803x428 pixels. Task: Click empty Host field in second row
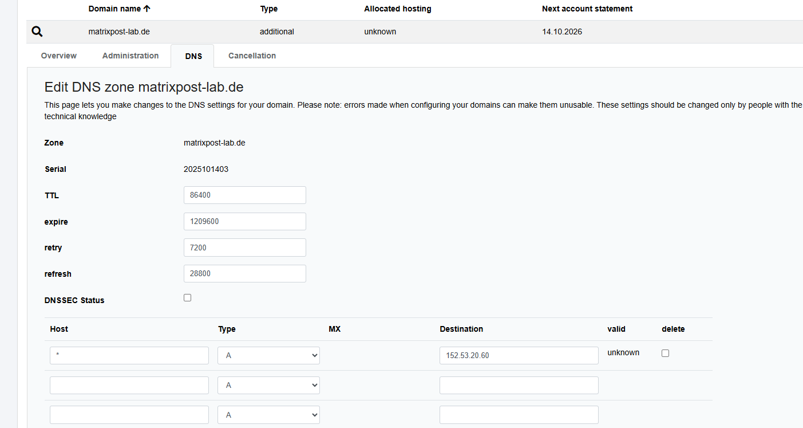pyautogui.click(x=129, y=385)
